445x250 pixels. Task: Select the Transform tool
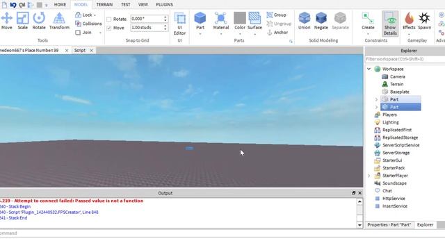point(59,21)
